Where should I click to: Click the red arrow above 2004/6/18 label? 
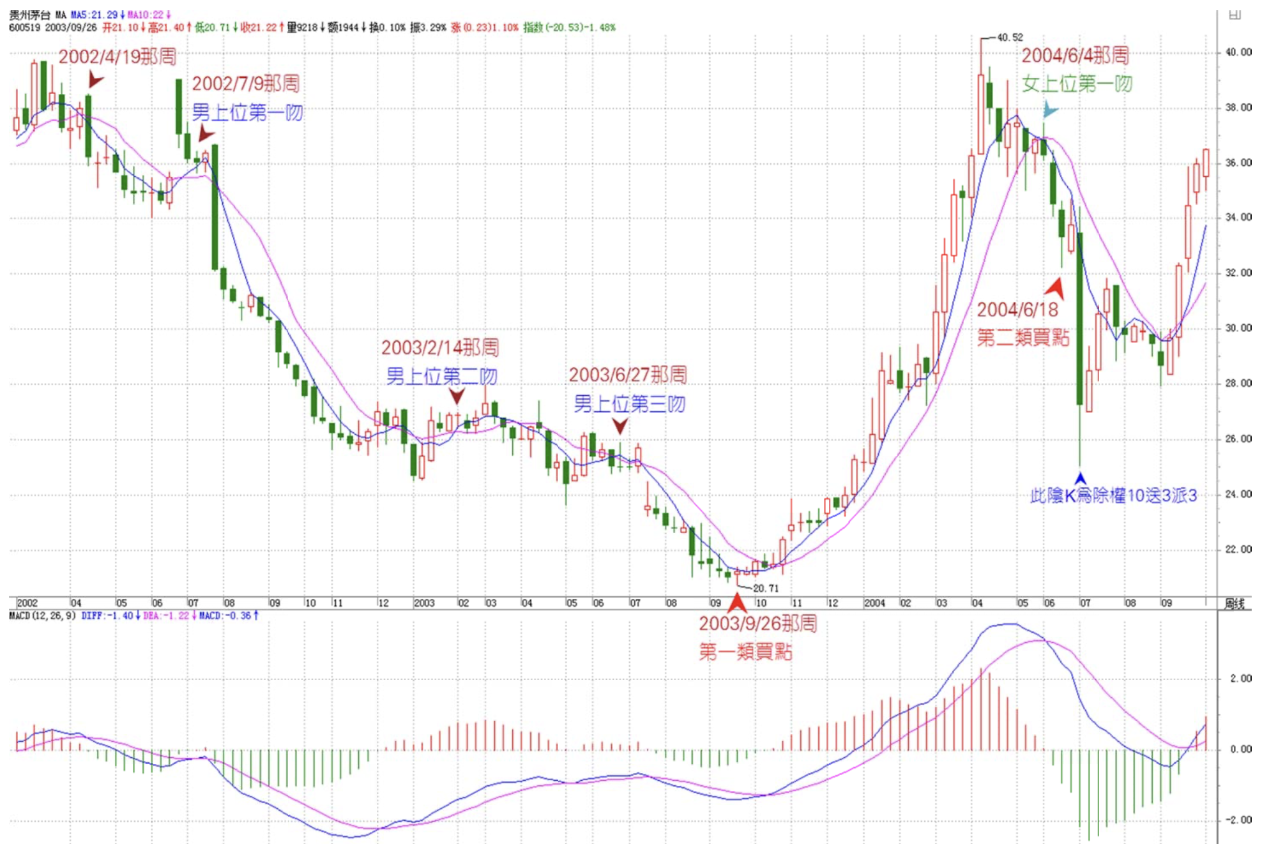tap(1056, 288)
